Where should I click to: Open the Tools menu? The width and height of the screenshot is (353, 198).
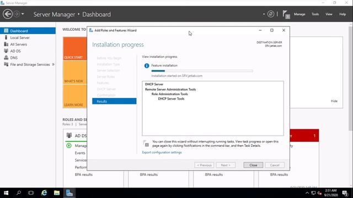point(315,14)
